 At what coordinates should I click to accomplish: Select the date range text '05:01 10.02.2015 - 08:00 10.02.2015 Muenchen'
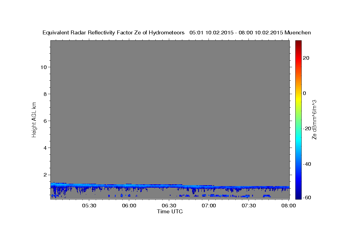250,33
